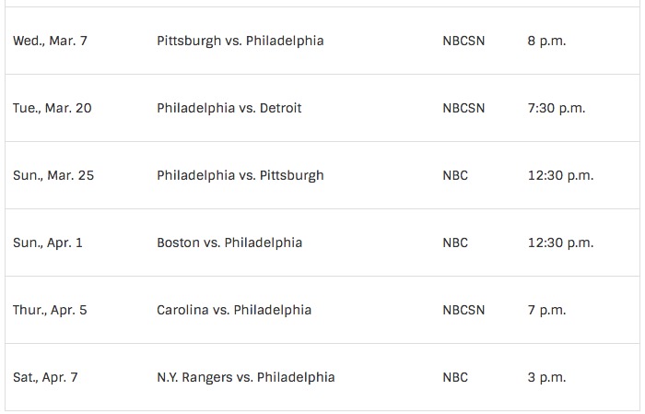Select the Pittsburgh vs. Philadelphia matchup text
645x414 pixels.
tap(240, 41)
